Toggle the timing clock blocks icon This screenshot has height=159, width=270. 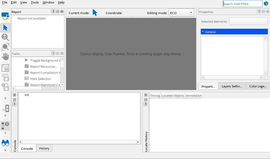tap(5, 126)
